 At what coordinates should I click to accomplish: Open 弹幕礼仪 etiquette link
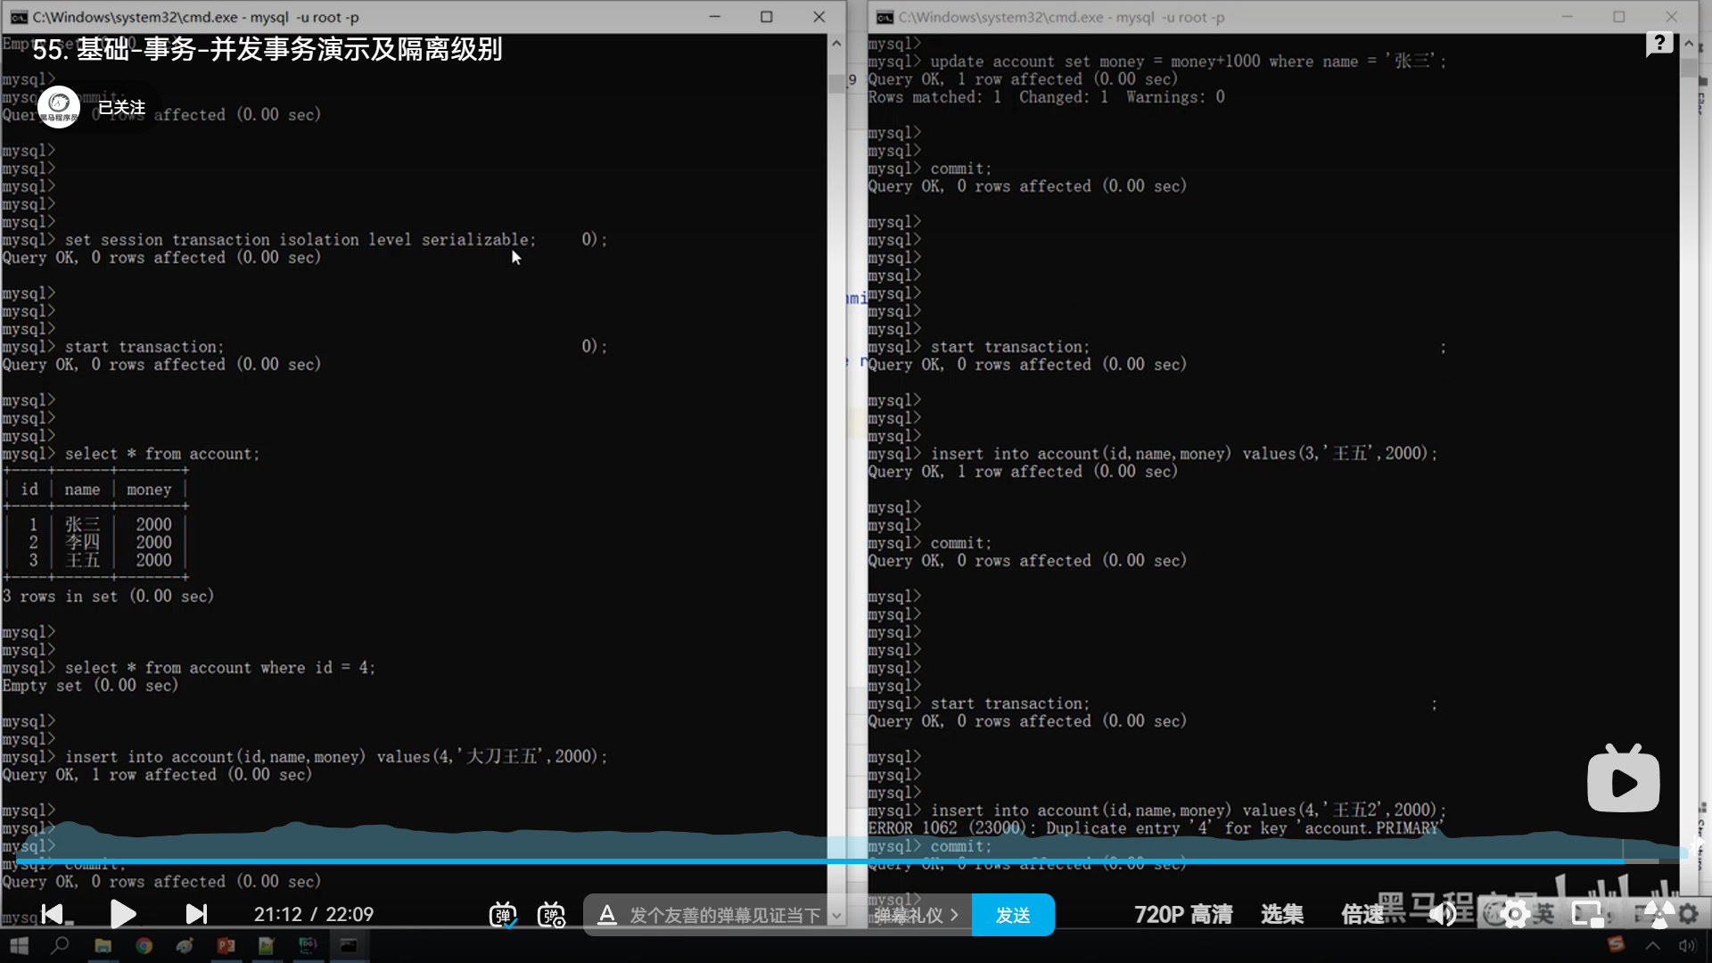click(x=915, y=915)
